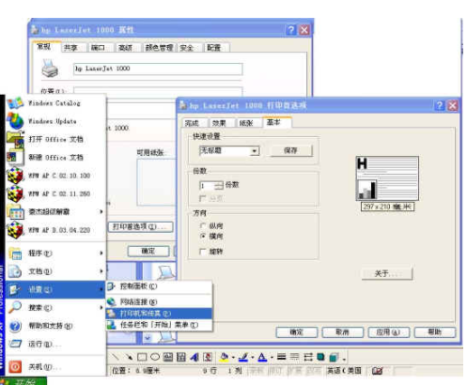
Task: Expand the calendar folder submenu entry
Action: (55, 212)
